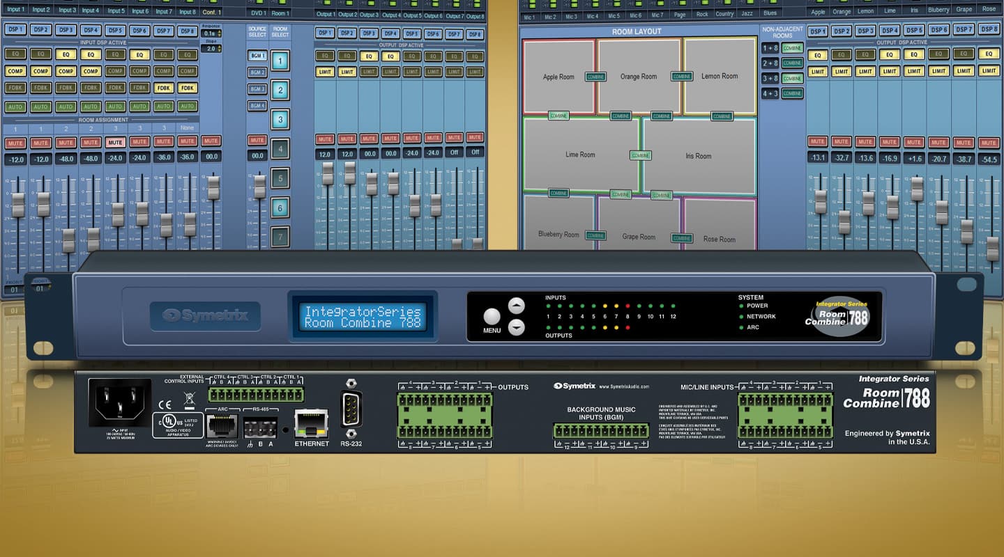This screenshot has width=1004, height=557.
Task: Combine Apple Room with Orange Room
Action: (595, 77)
